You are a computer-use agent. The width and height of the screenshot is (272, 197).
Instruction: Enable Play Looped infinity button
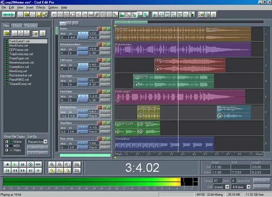(38, 164)
